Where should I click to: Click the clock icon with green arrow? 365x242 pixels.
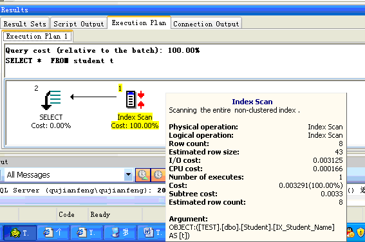click(143, 175)
